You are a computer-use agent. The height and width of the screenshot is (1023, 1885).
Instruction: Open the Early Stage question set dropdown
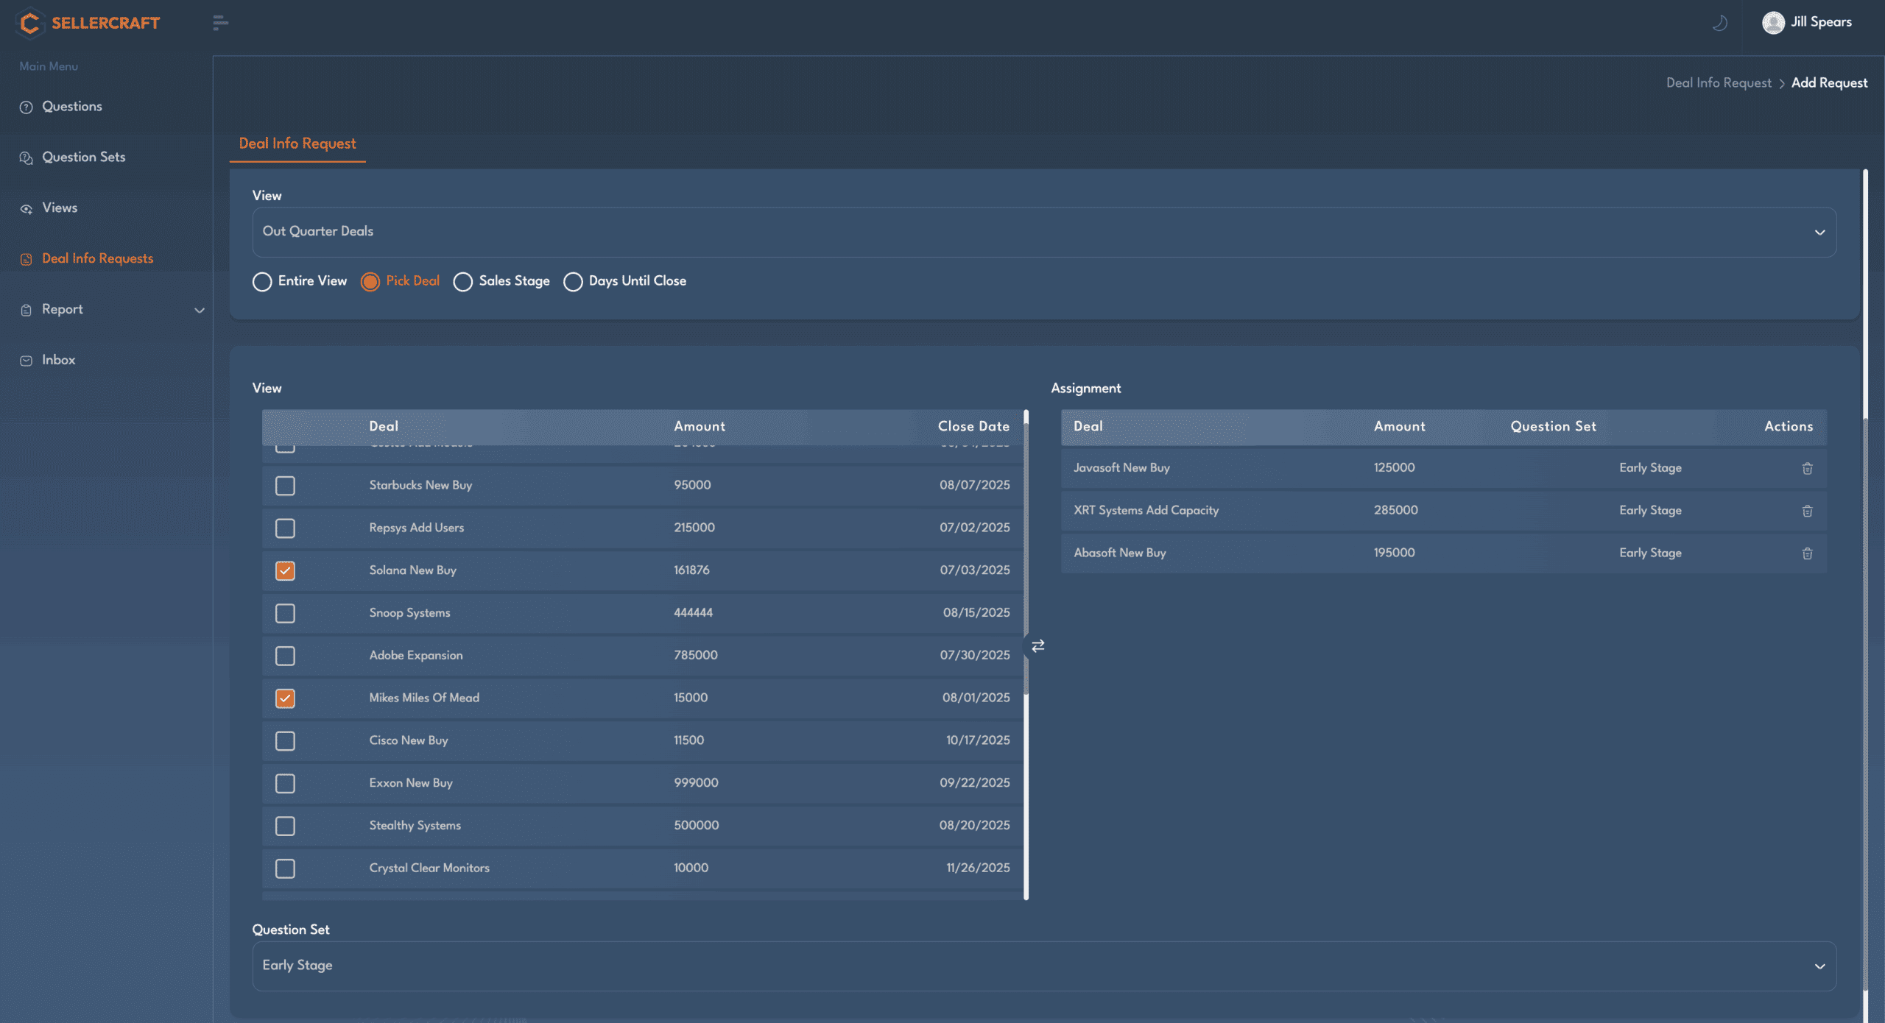coord(1043,966)
